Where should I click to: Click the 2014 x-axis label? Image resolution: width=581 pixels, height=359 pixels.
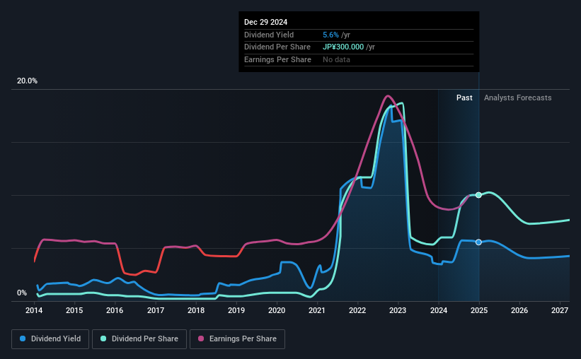pos(34,310)
